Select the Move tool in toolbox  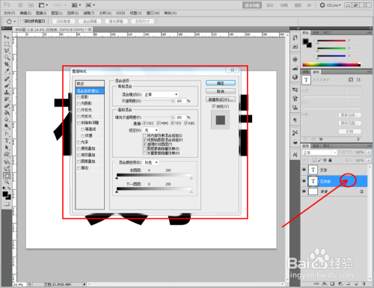click(x=7, y=37)
